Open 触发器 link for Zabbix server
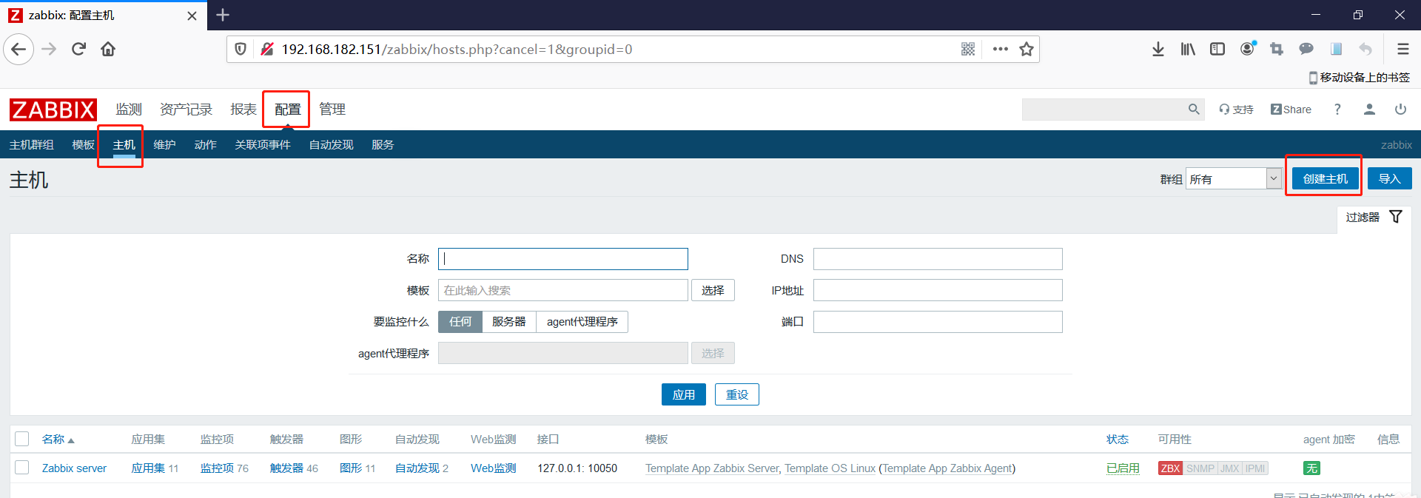The image size is (1421, 498). click(286, 468)
